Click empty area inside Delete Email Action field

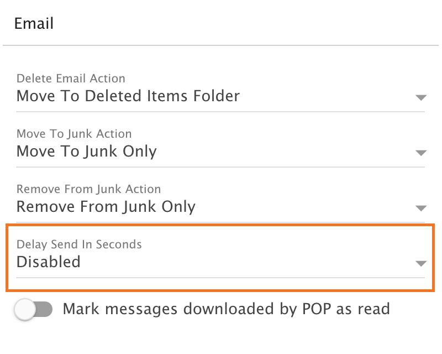(x=331, y=96)
